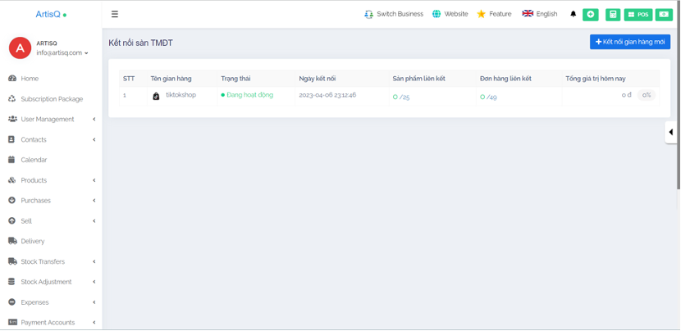Open Subscription Package menu item
The image size is (681, 331).
pos(51,99)
